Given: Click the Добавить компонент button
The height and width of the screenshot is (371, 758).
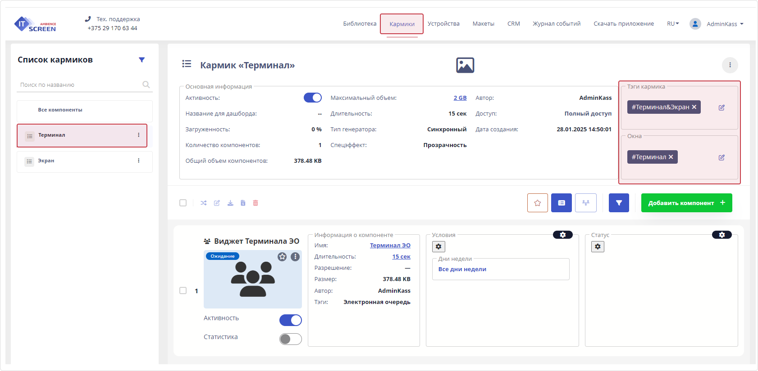Looking at the screenshot, I should click(x=687, y=203).
